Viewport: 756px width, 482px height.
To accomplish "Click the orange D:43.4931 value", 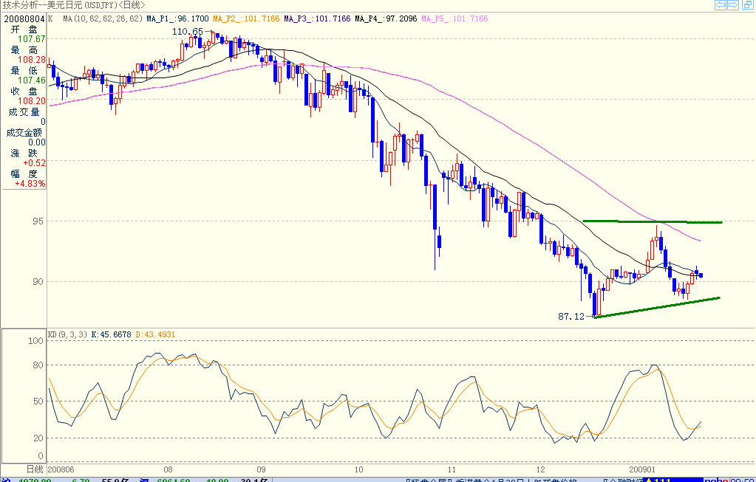I will tap(154, 334).
